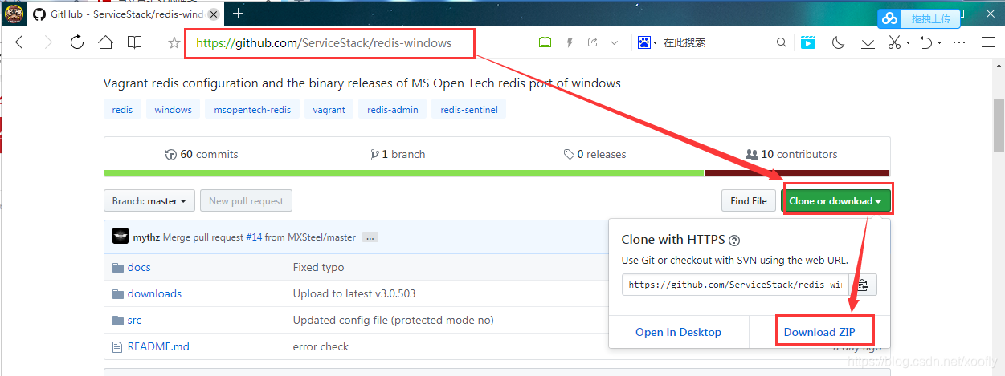Open the 1 branch tab
The image size is (1005, 376).
pos(398,154)
